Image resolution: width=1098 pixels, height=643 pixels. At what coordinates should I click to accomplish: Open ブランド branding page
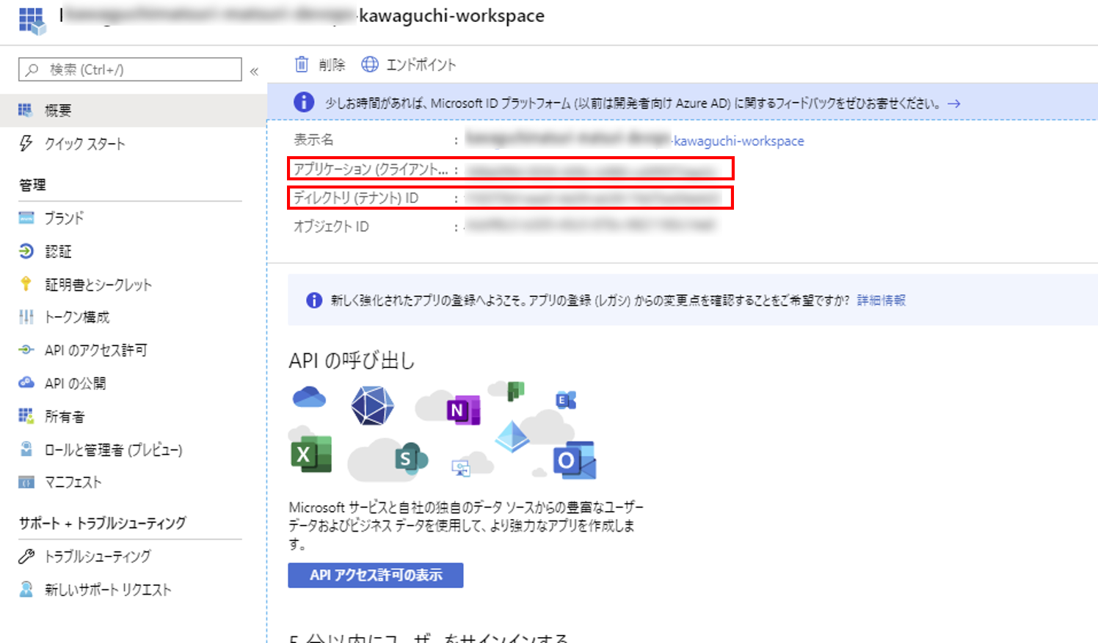64,218
